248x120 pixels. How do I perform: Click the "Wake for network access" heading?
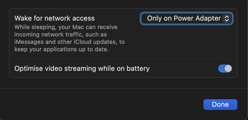click(54, 18)
